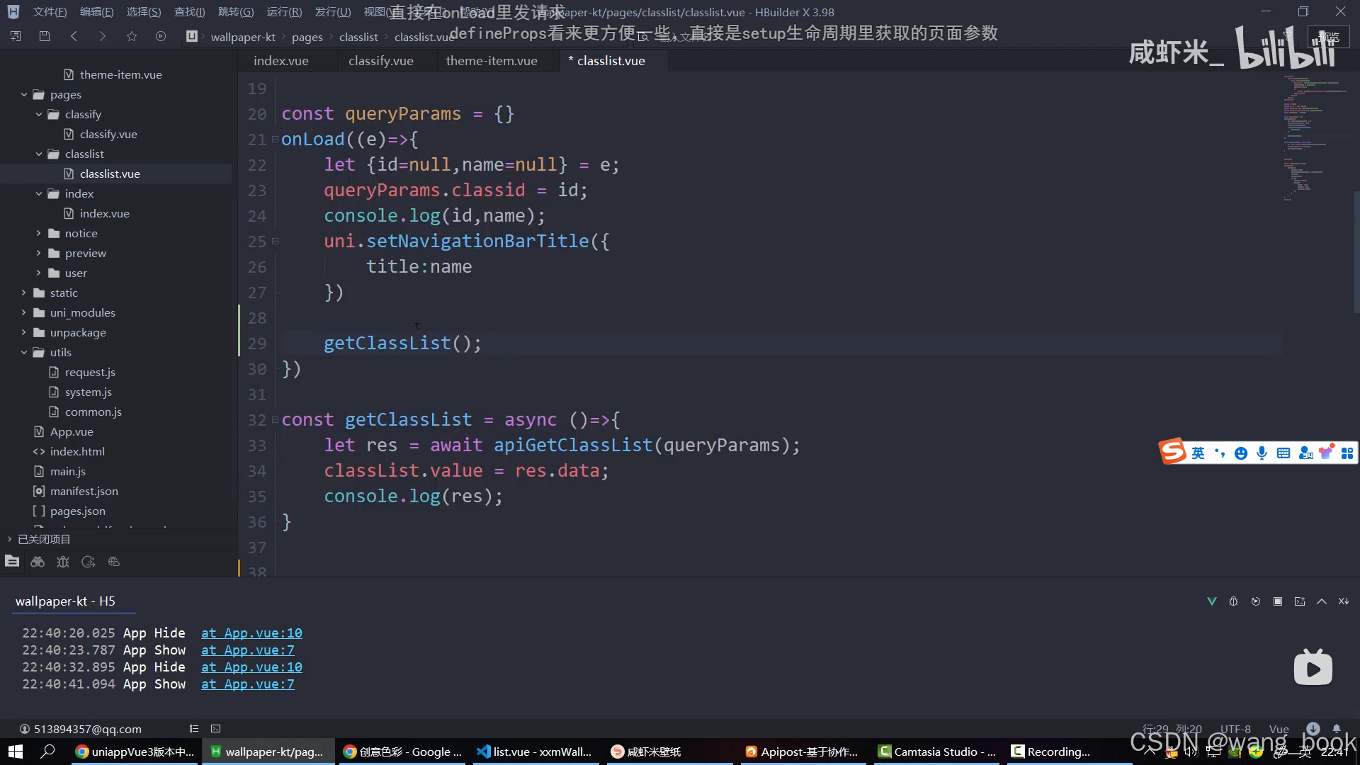Collapse the code fold at line 21
The height and width of the screenshot is (765, 1360).
coord(275,140)
